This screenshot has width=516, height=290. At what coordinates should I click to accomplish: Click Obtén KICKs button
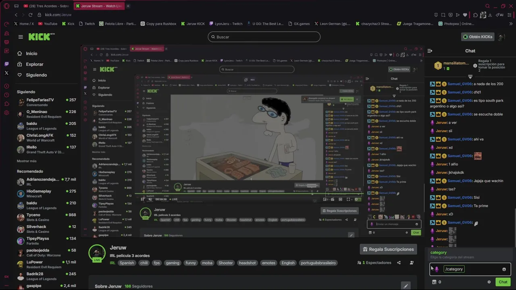478,37
